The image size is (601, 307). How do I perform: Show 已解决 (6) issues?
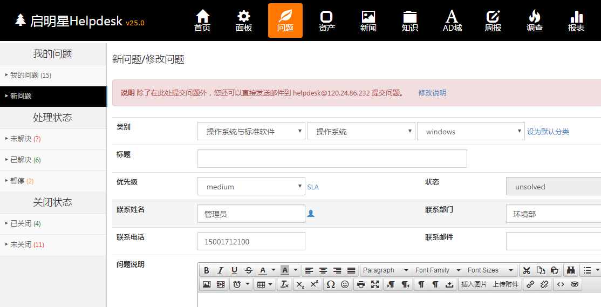click(x=53, y=160)
